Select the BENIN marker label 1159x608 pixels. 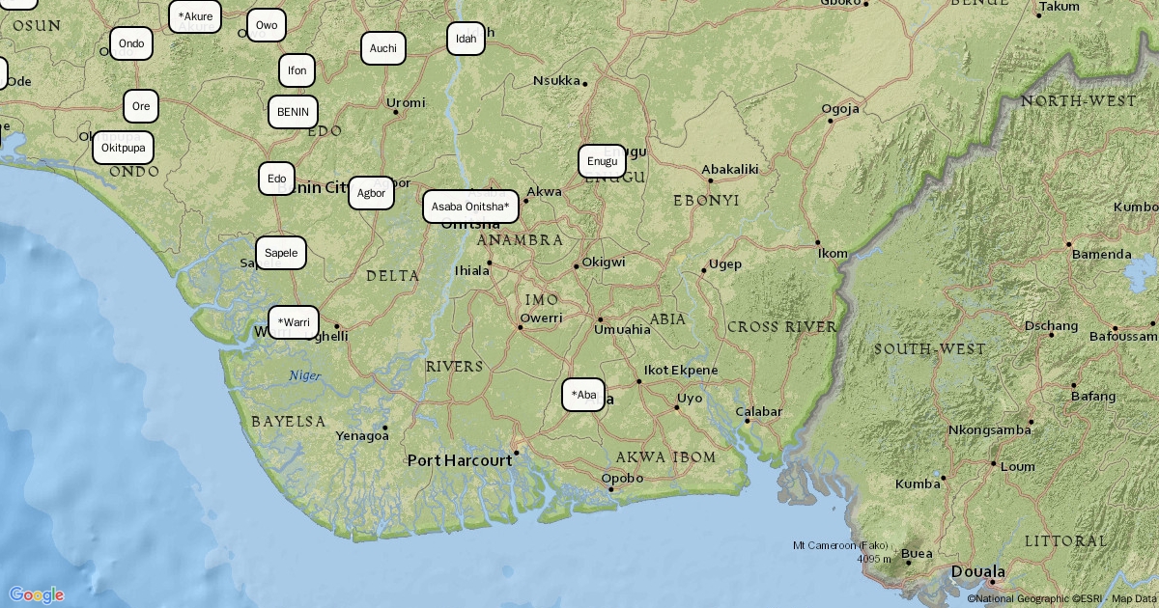tap(293, 112)
